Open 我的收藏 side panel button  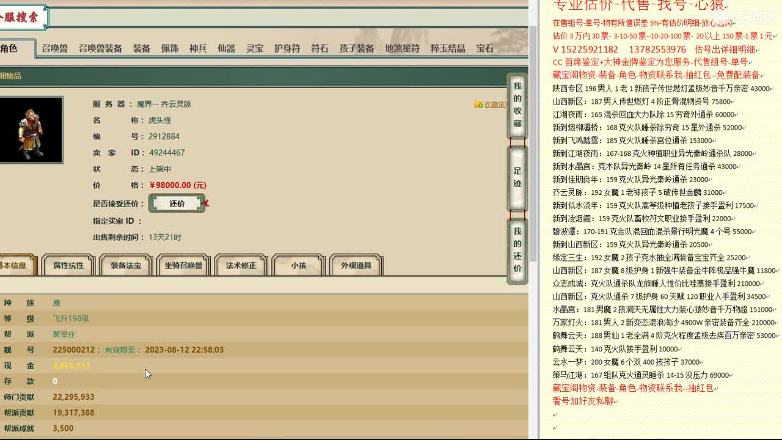pyautogui.click(x=517, y=105)
